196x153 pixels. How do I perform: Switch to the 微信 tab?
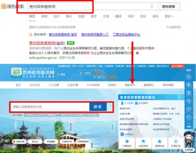44,16
